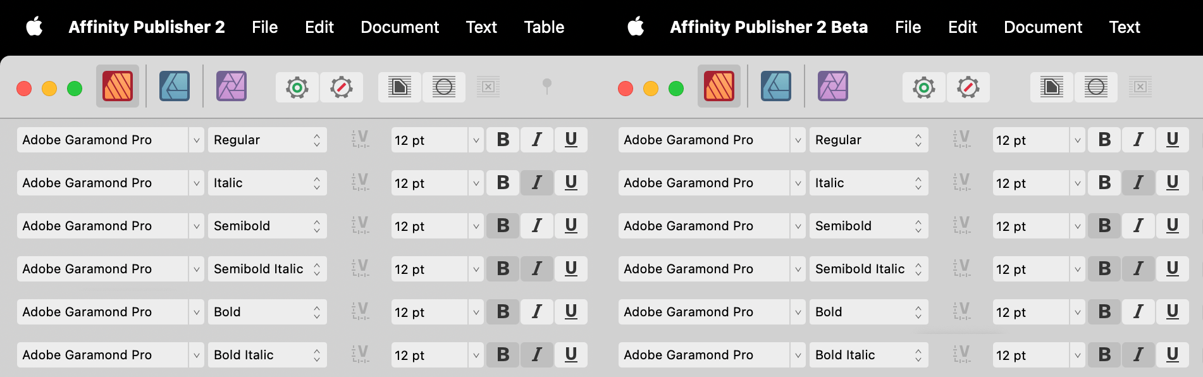Switch to Photo persona in Publisher 2 window

[231, 86]
